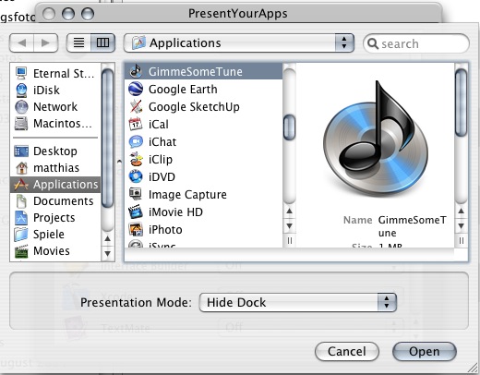Image resolution: width=480 pixels, height=375 pixels.
Task: Click file column scroll up arrow
Action: pos(289,211)
